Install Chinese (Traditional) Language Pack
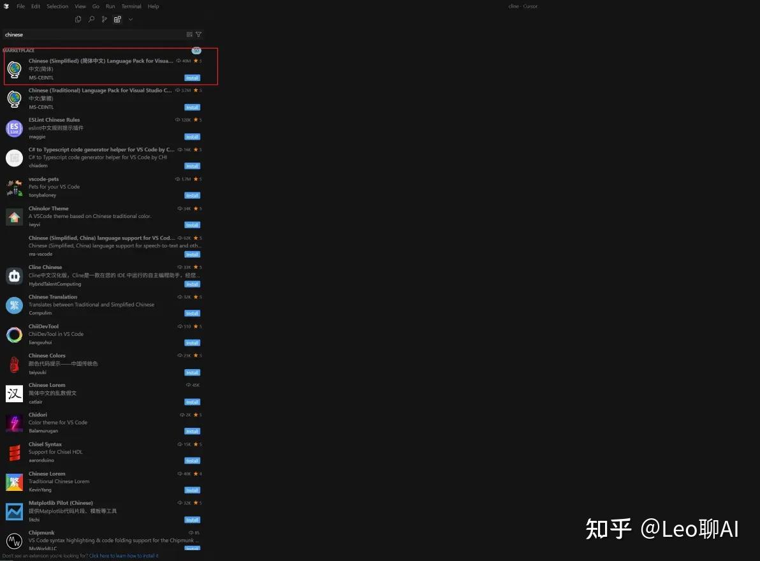 (192, 108)
